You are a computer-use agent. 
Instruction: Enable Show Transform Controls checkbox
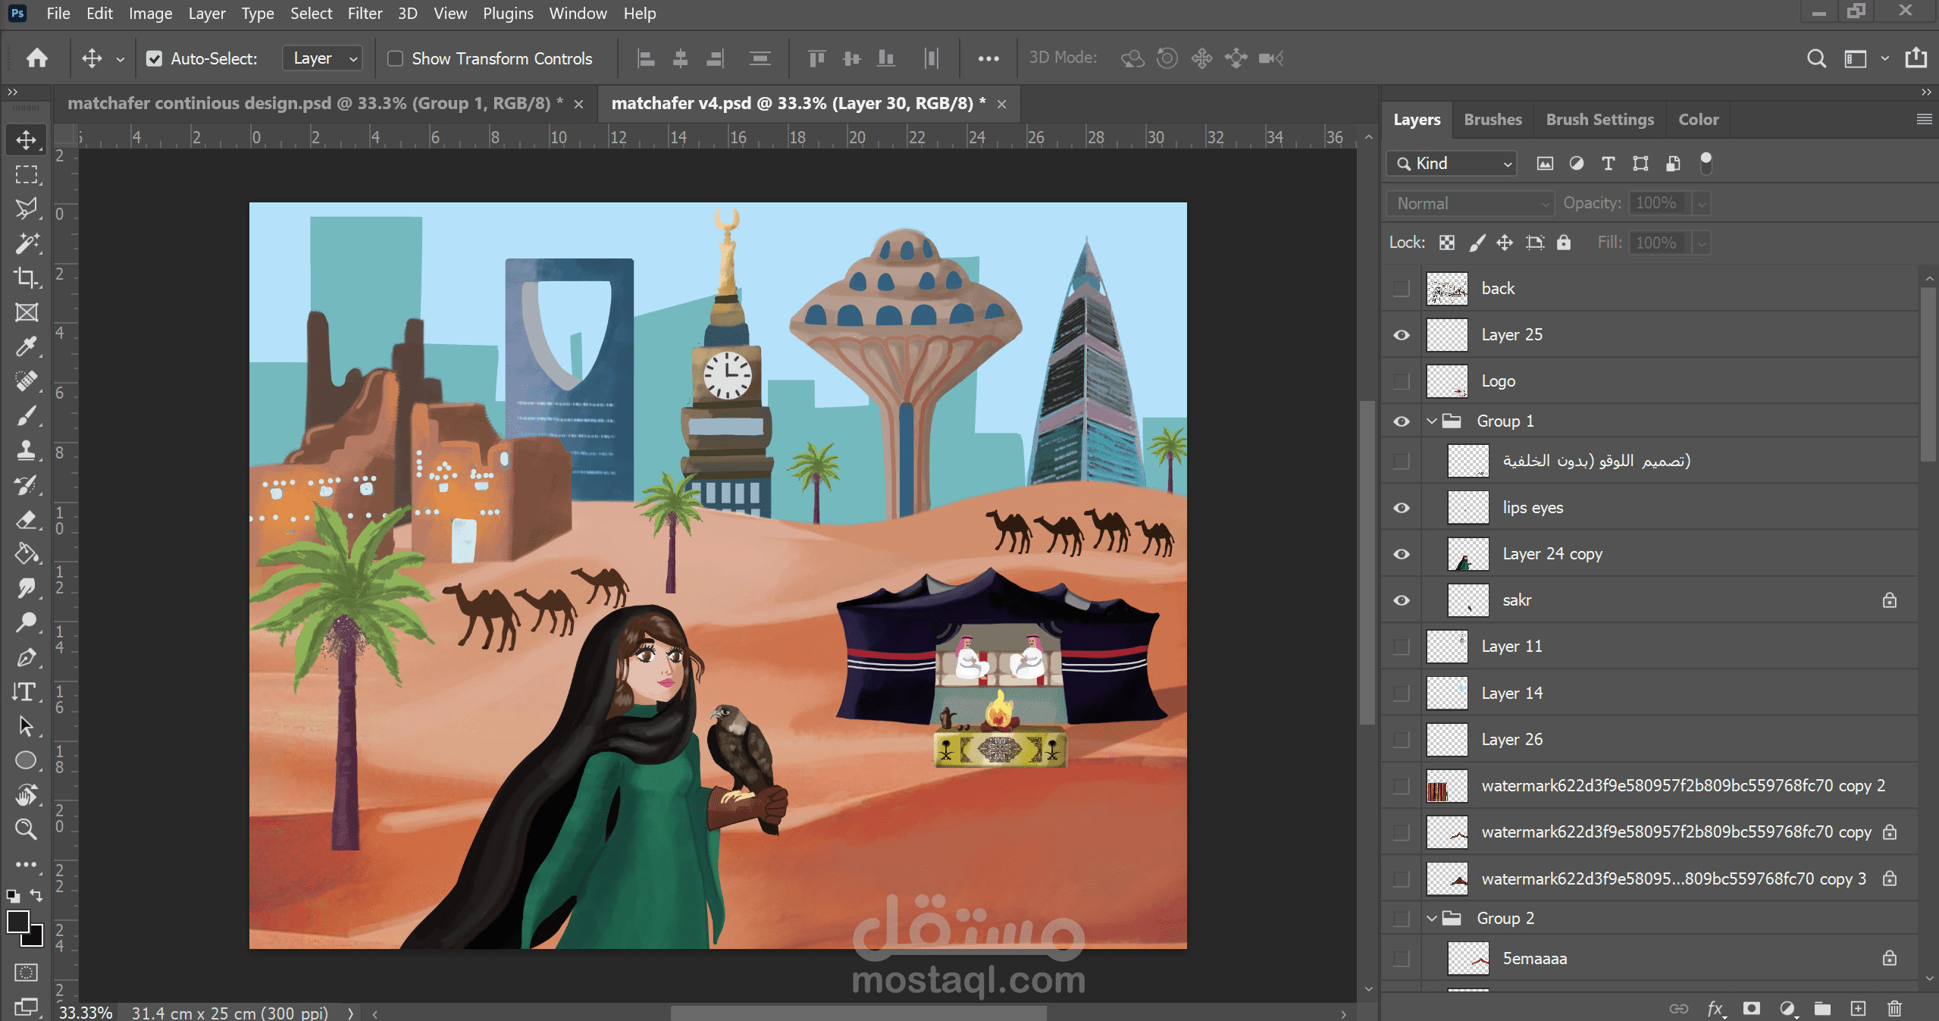click(x=395, y=58)
